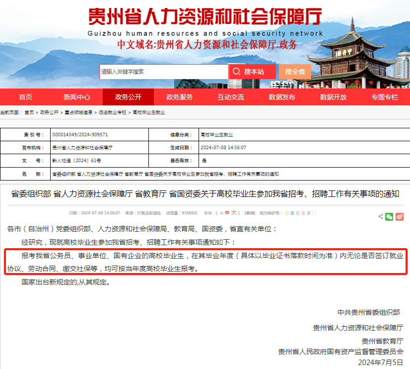The width and height of the screenshot is (410, 369).
Task: Select the 政务公开 navigation tab
Action: click(128, 97)
